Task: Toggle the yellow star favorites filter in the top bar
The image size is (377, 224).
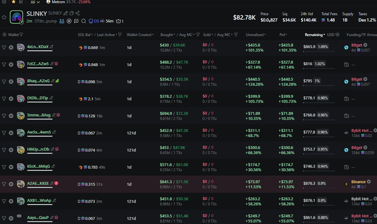Action: [13, 2]
